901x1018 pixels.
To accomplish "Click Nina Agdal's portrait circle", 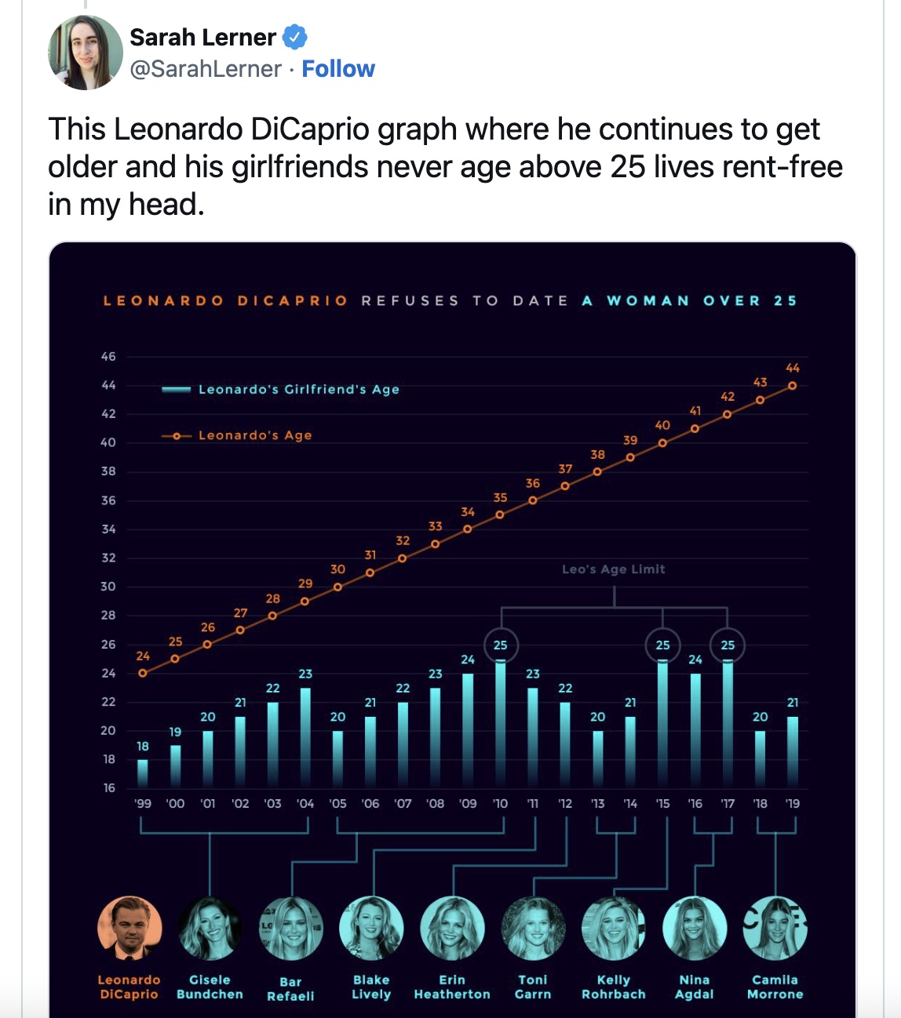I will point(695,929).
